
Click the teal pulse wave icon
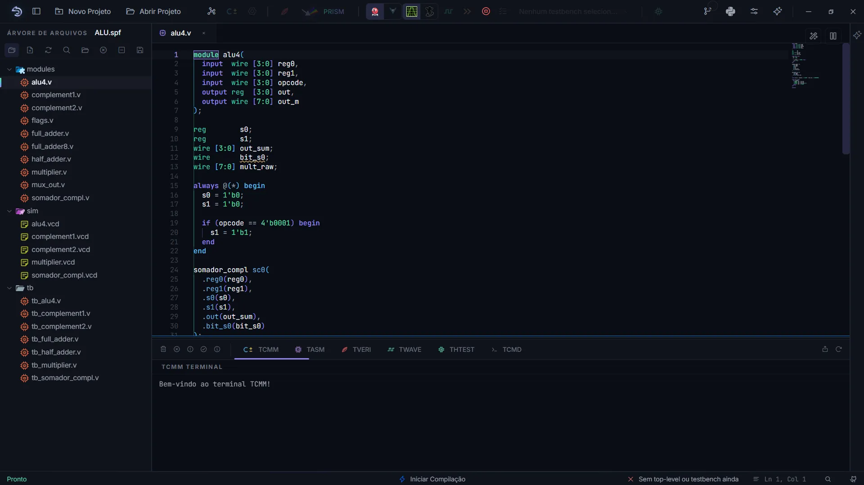[448, 11]
